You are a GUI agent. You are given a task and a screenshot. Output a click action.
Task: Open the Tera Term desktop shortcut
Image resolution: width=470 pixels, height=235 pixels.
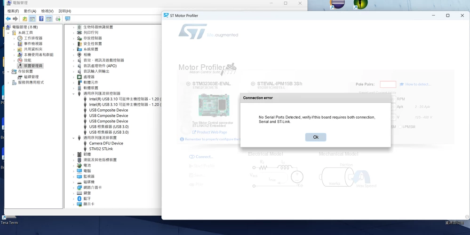click(9, 220)
